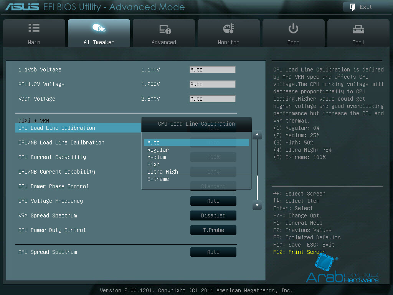Select the CPU Voltage Frequency label

pos(51,201)
